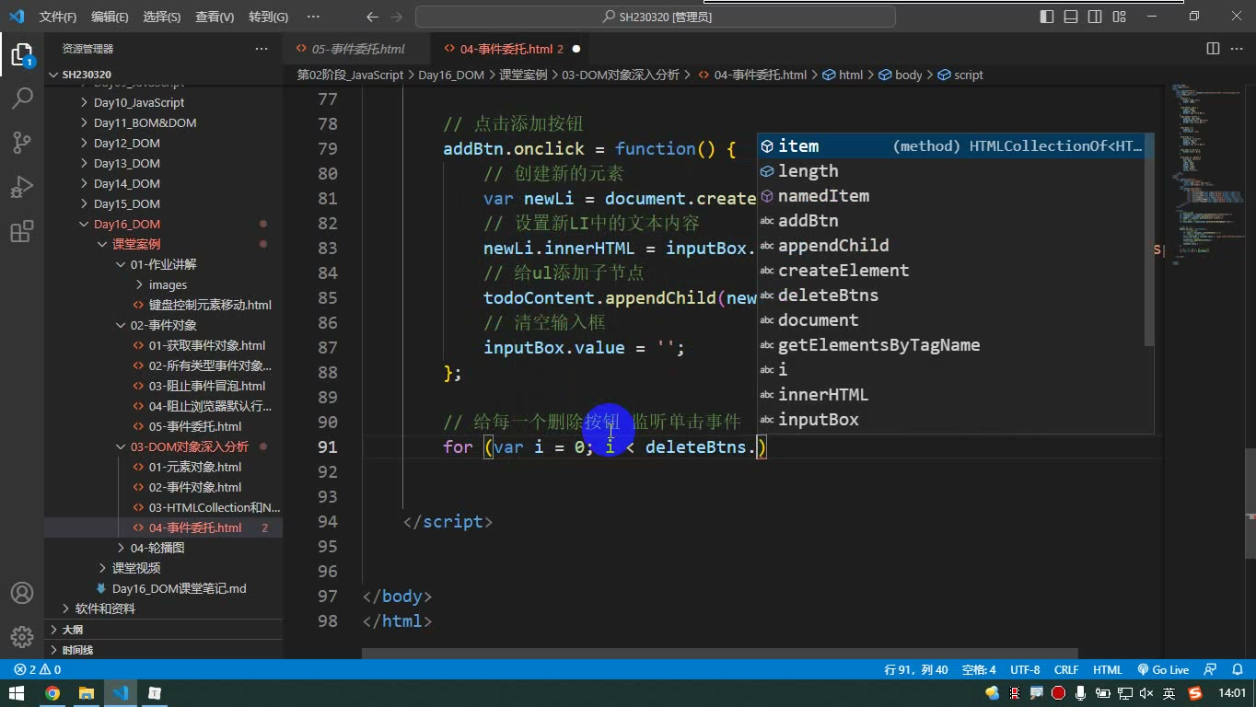Collapse the 课堂案例 folder

[136, 244]
